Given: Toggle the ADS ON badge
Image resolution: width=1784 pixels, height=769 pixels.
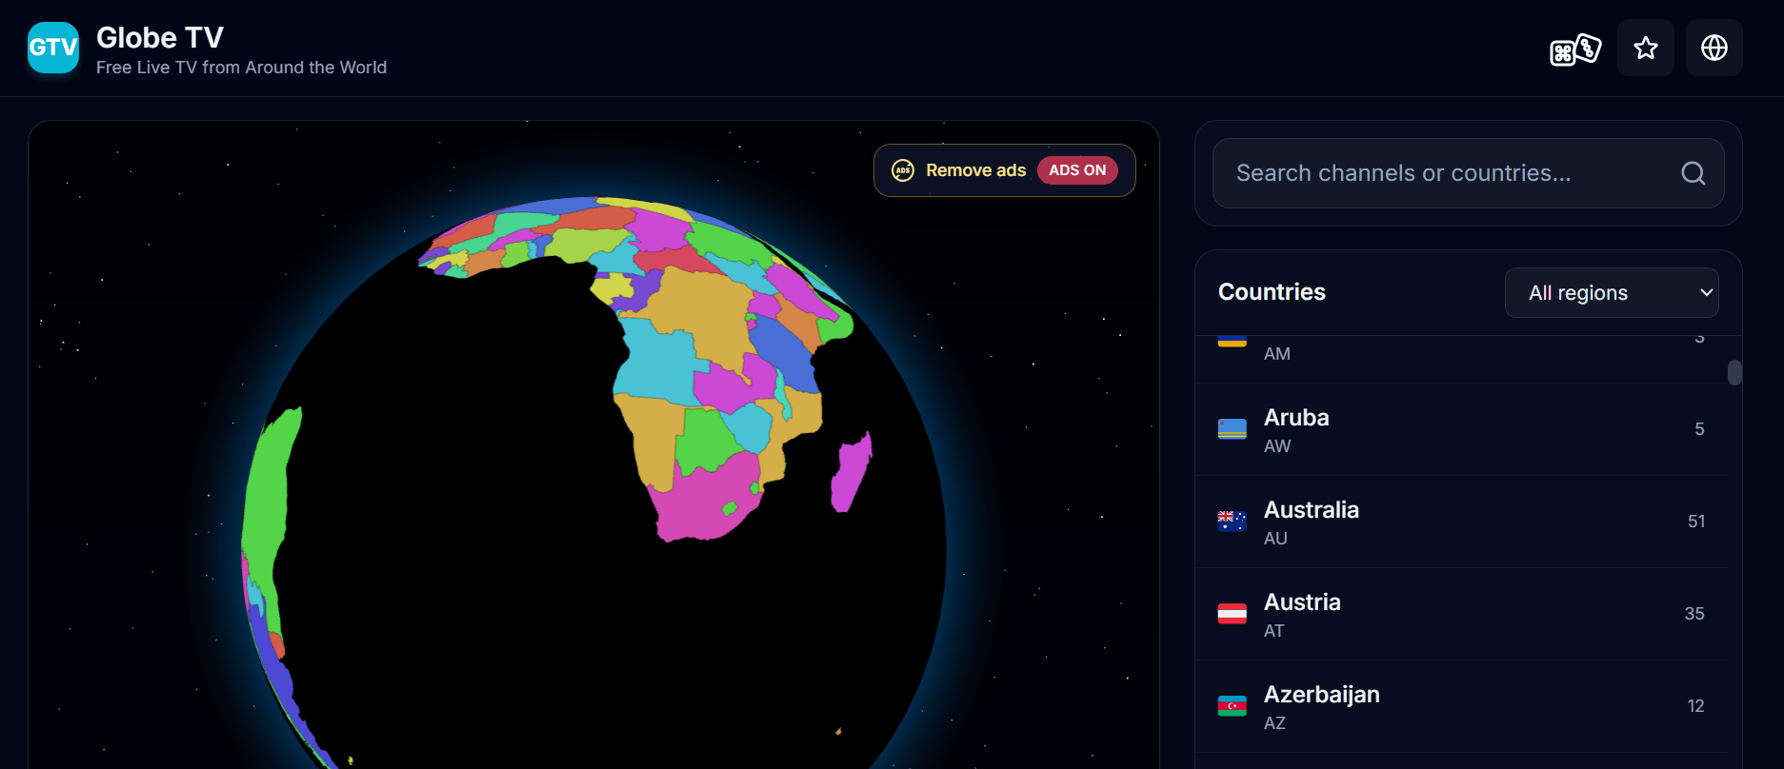Looking at the screenshot, I should 1076,170.
